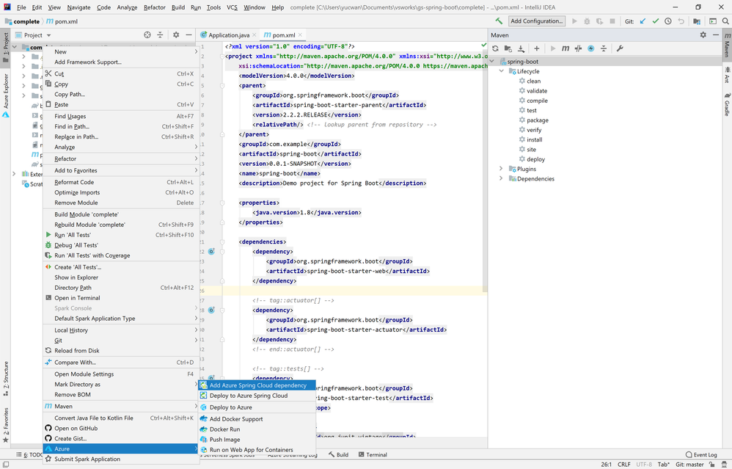Open Azure Explorer side tab

pos(6,95)
